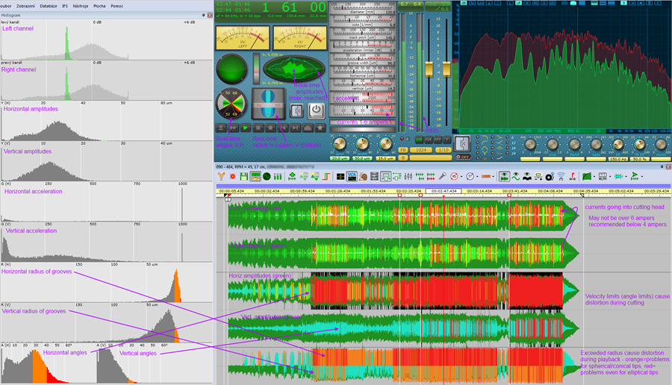
Task: Open the Zobrazení menu
Action: click(x=26, y=5)
